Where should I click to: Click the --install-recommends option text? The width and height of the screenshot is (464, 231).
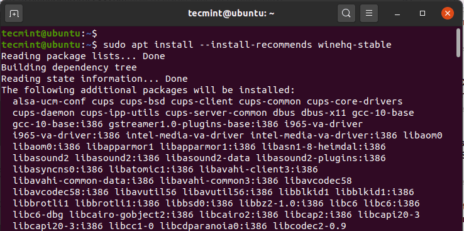(255, 45)
